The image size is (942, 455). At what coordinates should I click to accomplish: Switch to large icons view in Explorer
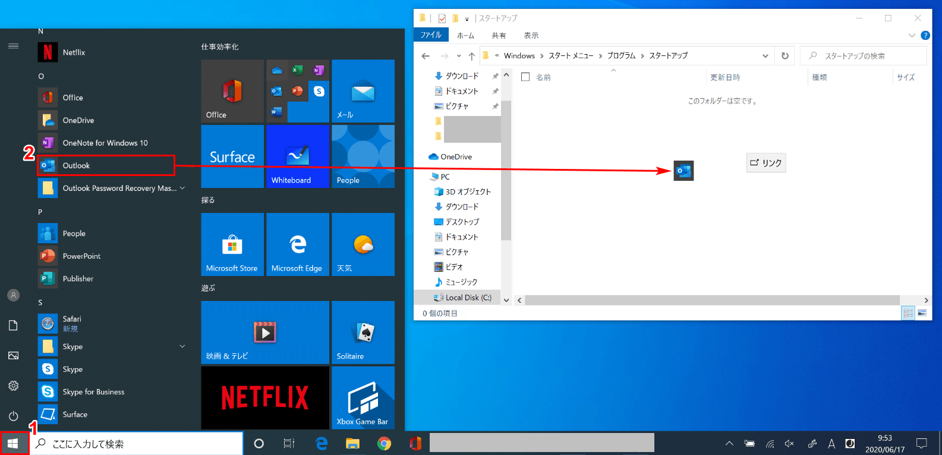(922, 313)
